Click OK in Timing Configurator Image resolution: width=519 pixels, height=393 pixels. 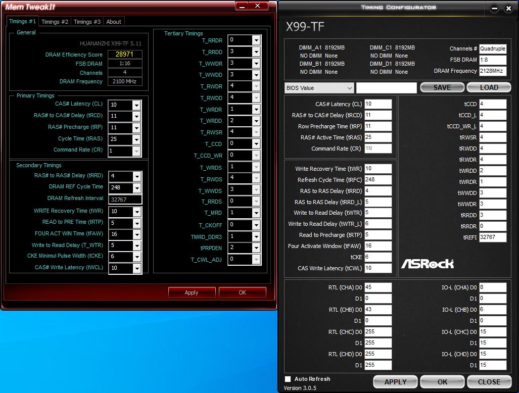pos(442,382)
